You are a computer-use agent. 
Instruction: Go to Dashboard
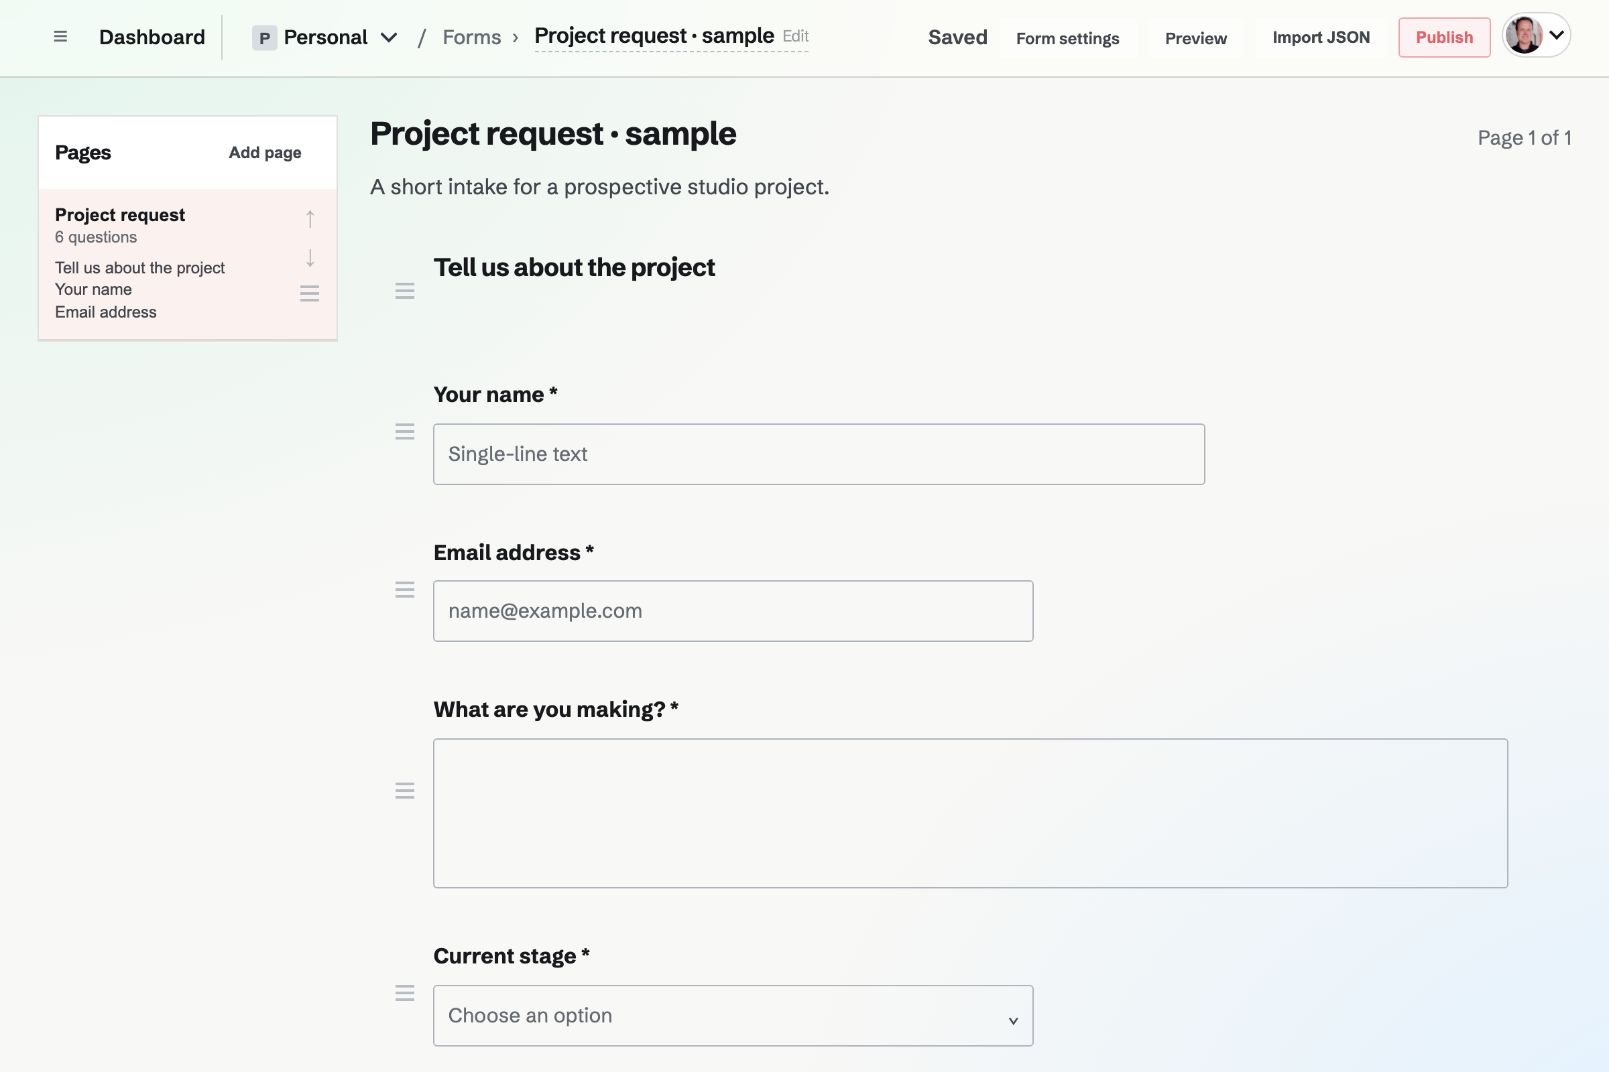(x=152, y=38)
